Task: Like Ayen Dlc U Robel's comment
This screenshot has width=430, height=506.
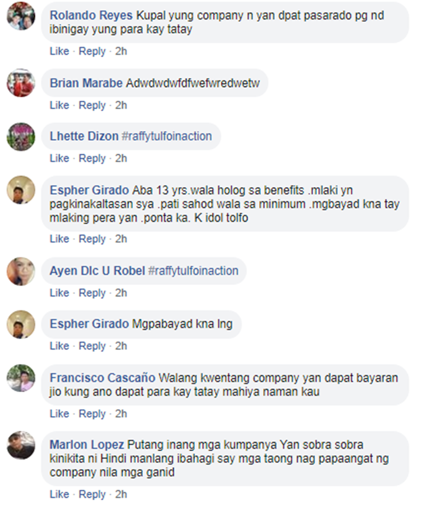Action: click(59, 292)
